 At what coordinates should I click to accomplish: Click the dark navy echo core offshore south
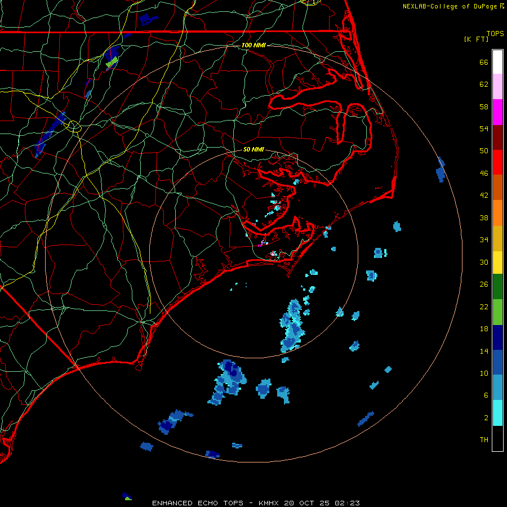pyautogui.click(x=230, y=367)
